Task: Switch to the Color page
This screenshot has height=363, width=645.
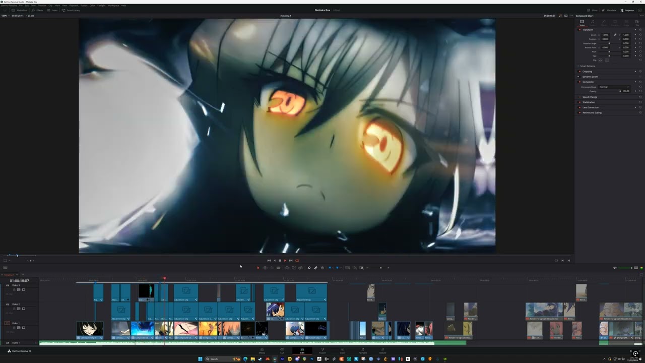Action: (x=343, y=351)
